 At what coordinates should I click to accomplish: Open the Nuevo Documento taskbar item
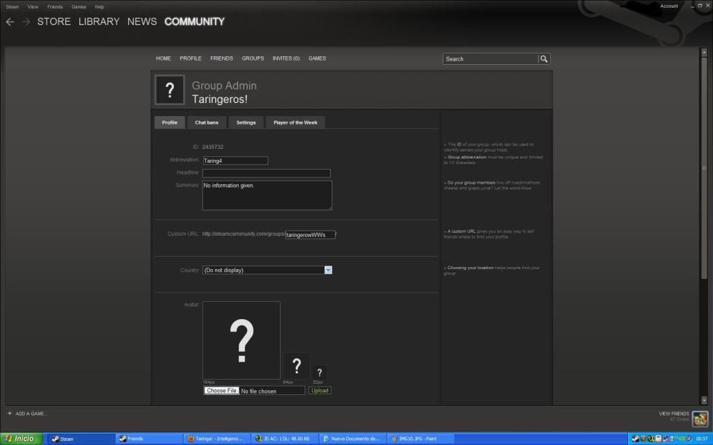[x=353, y=439]
